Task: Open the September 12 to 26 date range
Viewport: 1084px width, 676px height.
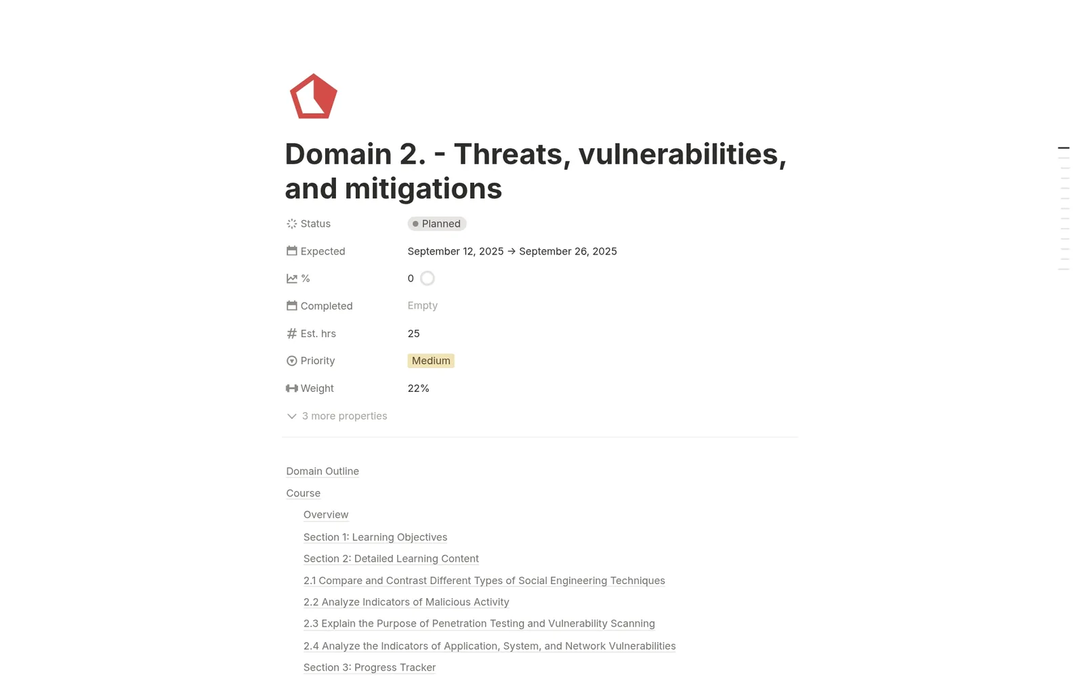Action: click(512, 251)
